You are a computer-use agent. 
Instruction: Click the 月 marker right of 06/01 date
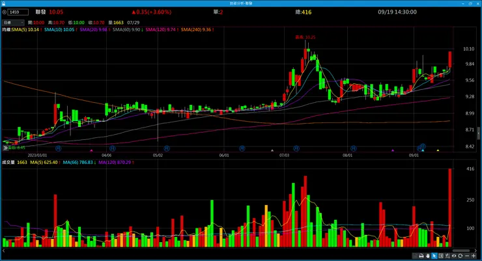click(242, 148)
